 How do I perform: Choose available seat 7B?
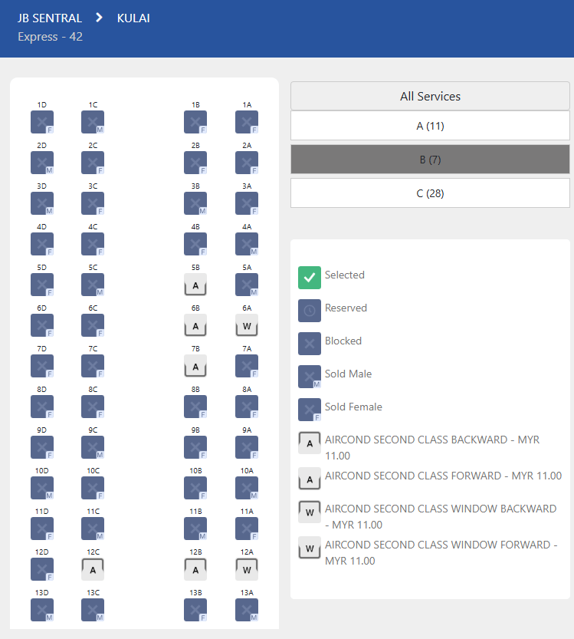coord(195,366)
